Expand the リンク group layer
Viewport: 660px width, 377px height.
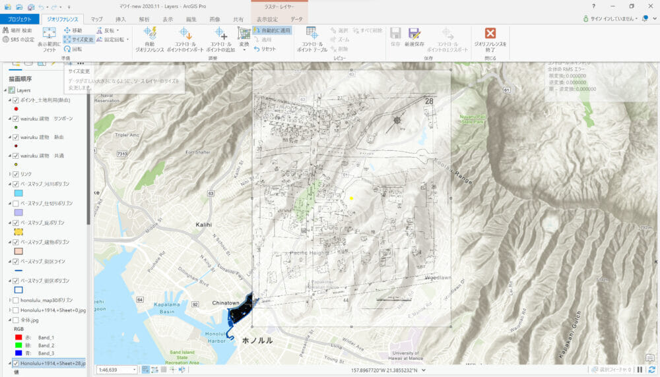10,174
